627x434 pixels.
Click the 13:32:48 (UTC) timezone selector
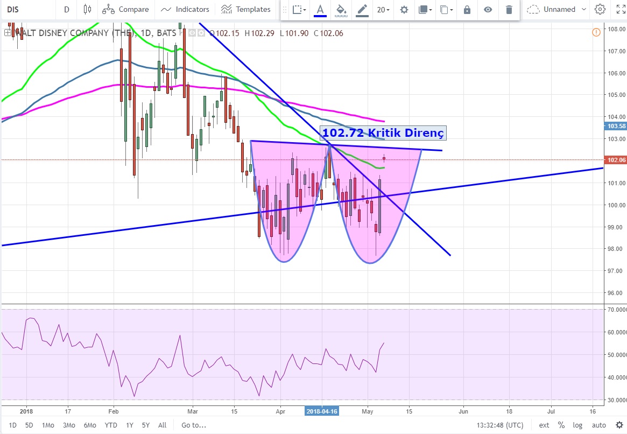500,425
